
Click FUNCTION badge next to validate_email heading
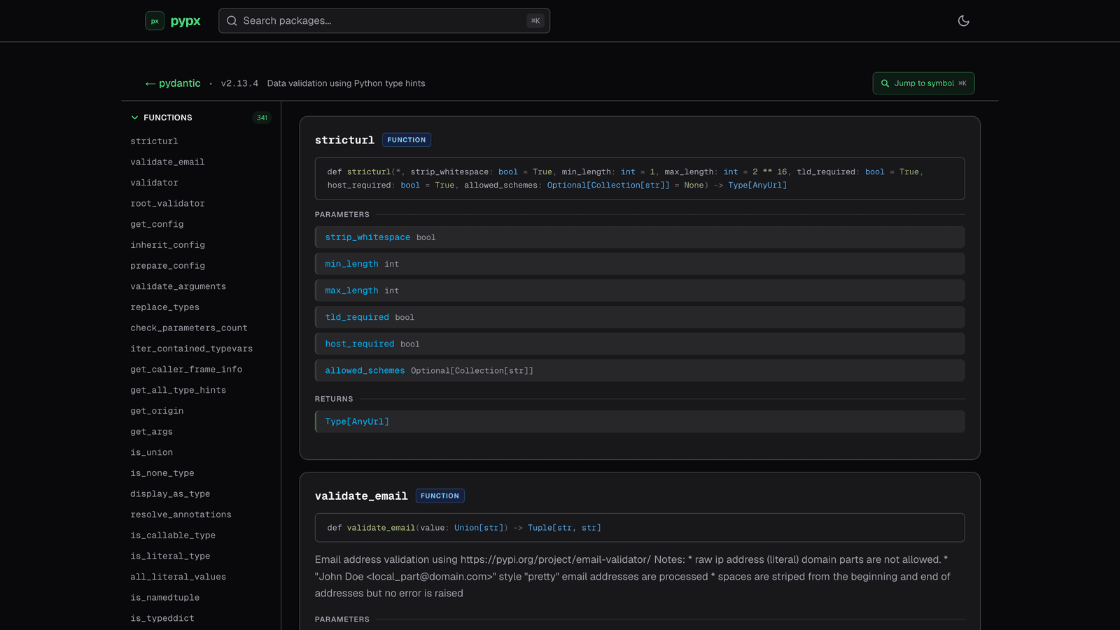(440, 496)
